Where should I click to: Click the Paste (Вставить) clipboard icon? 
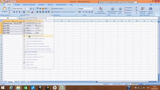4,9
